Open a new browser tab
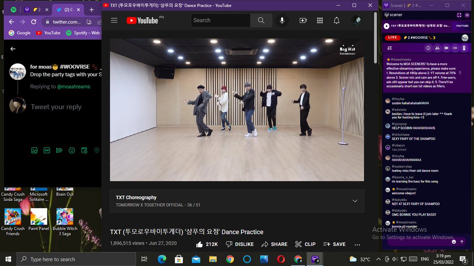474x266 pixels. coord(91,9)
